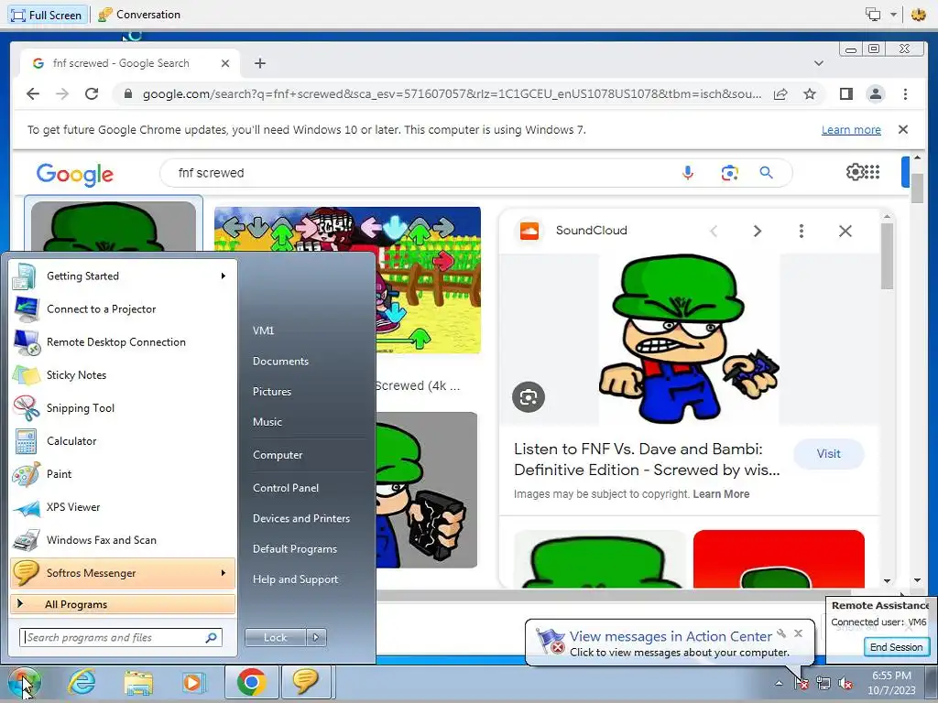Launch Windows Media Player from taskbar

(x=194, y=682)
